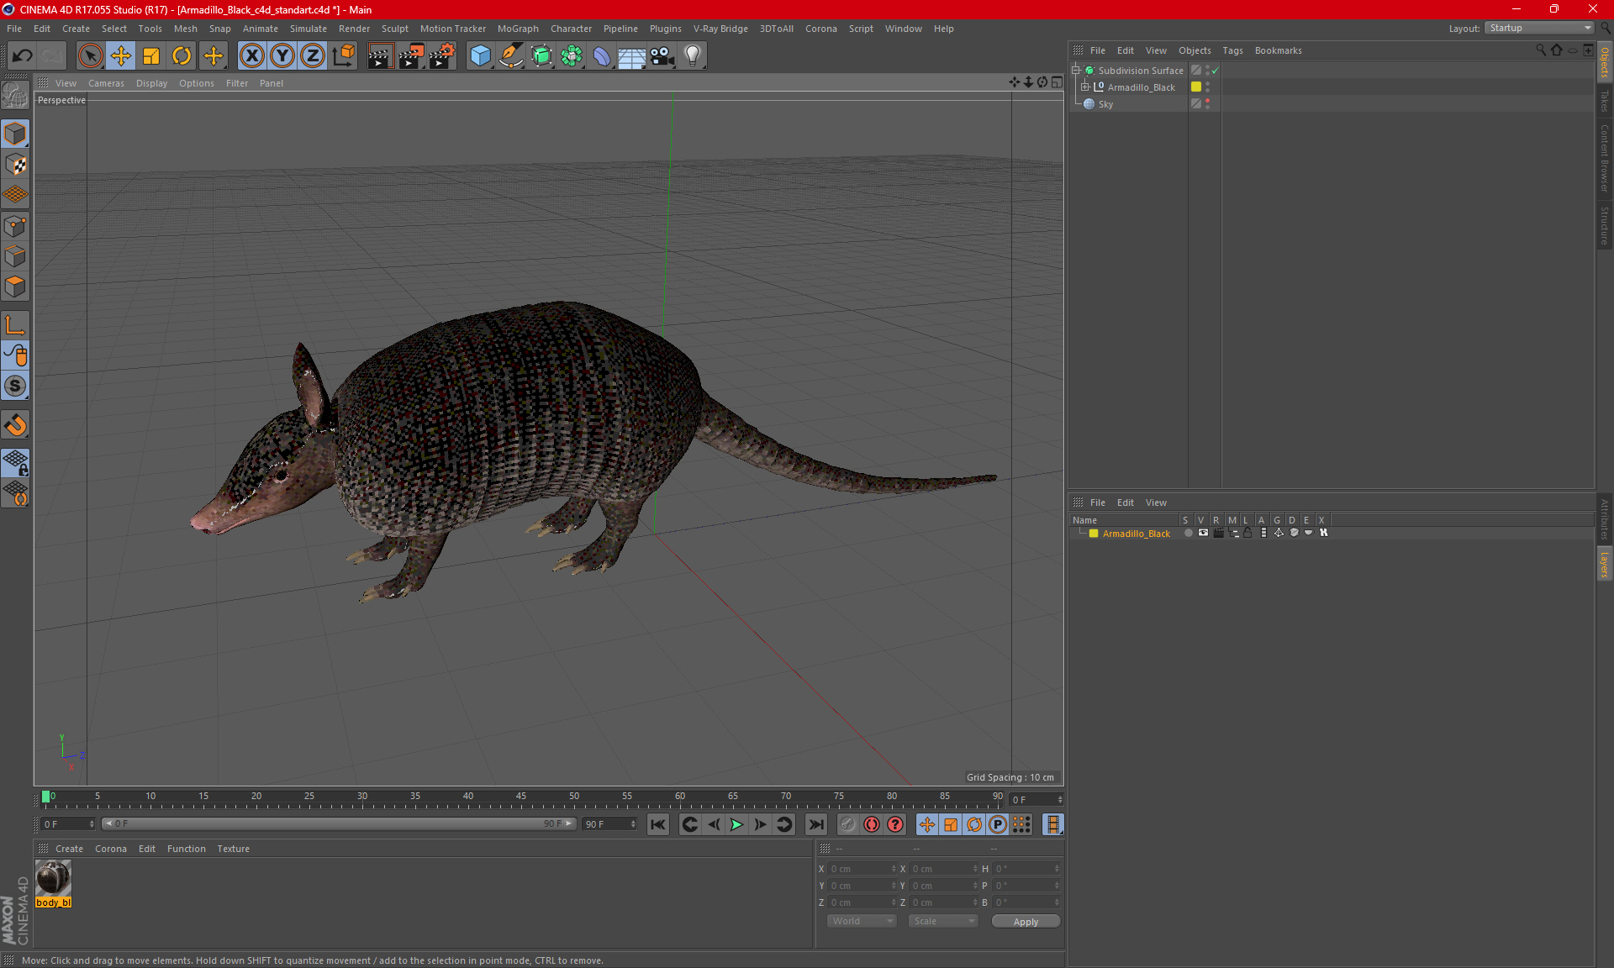Screen dimensions: 1614x968
Task: Add a Cube primitive object
Action: click(x=480, y=56)
